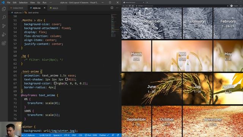243x137 pixels.
Task: Click Ln 68, Col 22 in status bar
Action: pyautogui.click(x=45, y=135)
